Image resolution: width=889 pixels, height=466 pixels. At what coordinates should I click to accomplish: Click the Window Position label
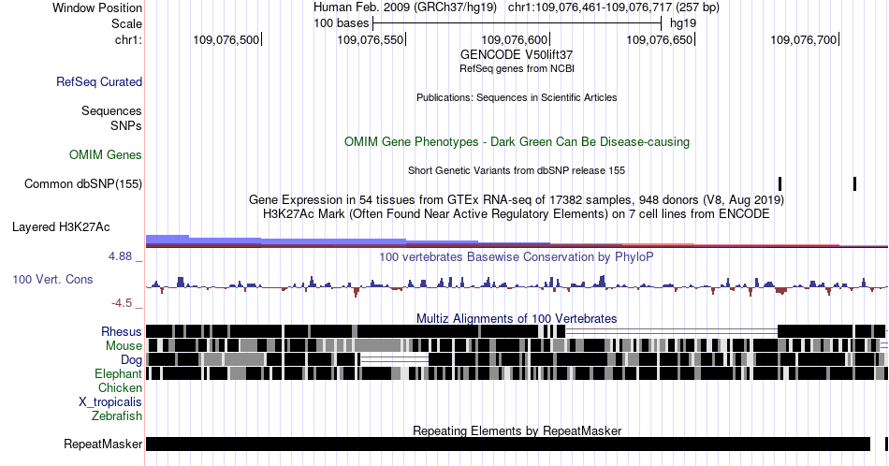click(x=97, y=7)
